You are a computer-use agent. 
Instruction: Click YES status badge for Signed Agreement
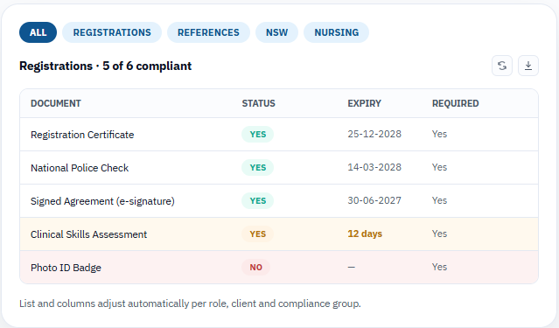coord(258,200)
